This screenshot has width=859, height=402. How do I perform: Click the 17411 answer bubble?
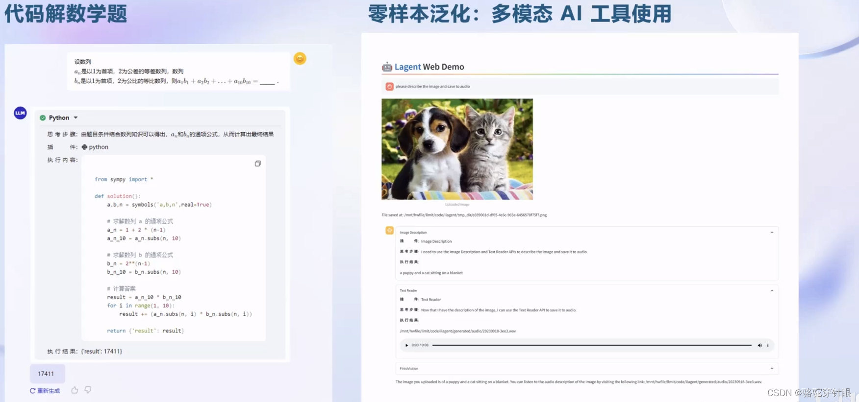click(47, 374)
